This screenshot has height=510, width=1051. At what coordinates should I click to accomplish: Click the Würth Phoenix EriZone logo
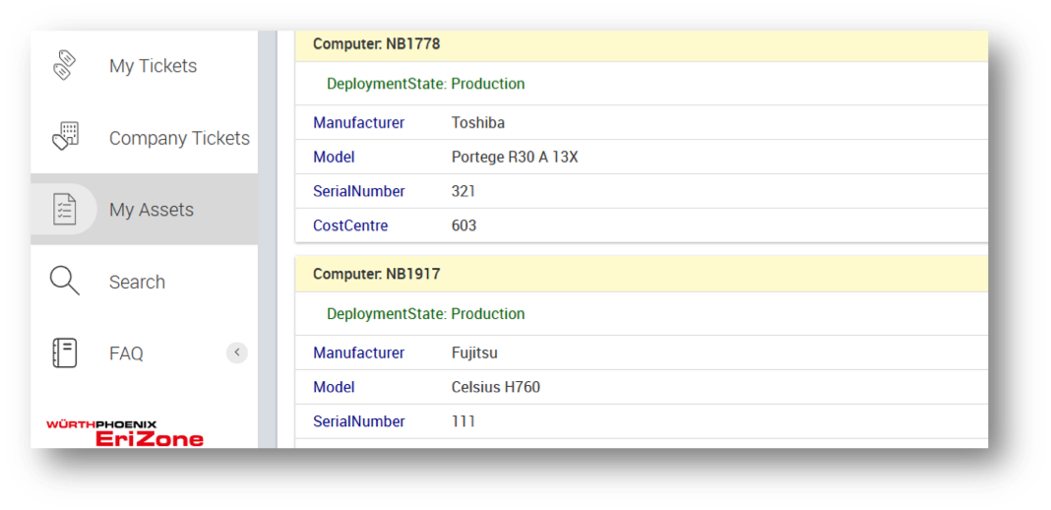pos(125,433)
